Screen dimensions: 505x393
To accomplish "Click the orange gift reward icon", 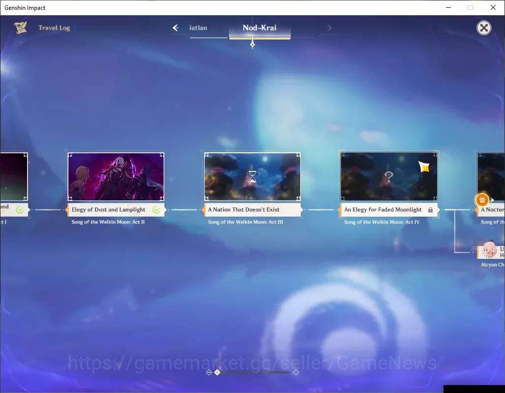I will (482, 200).
